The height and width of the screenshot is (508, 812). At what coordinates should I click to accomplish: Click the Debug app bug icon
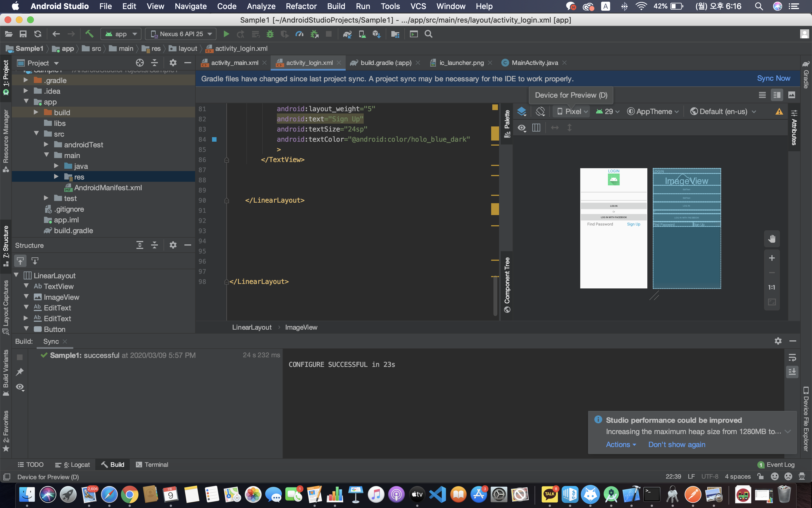point(270,34)
